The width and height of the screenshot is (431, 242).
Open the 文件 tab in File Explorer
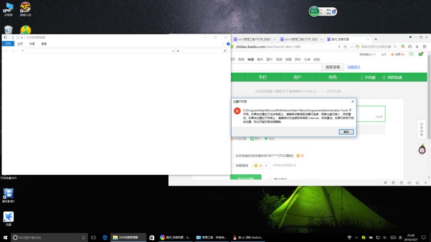pos(8,44)
